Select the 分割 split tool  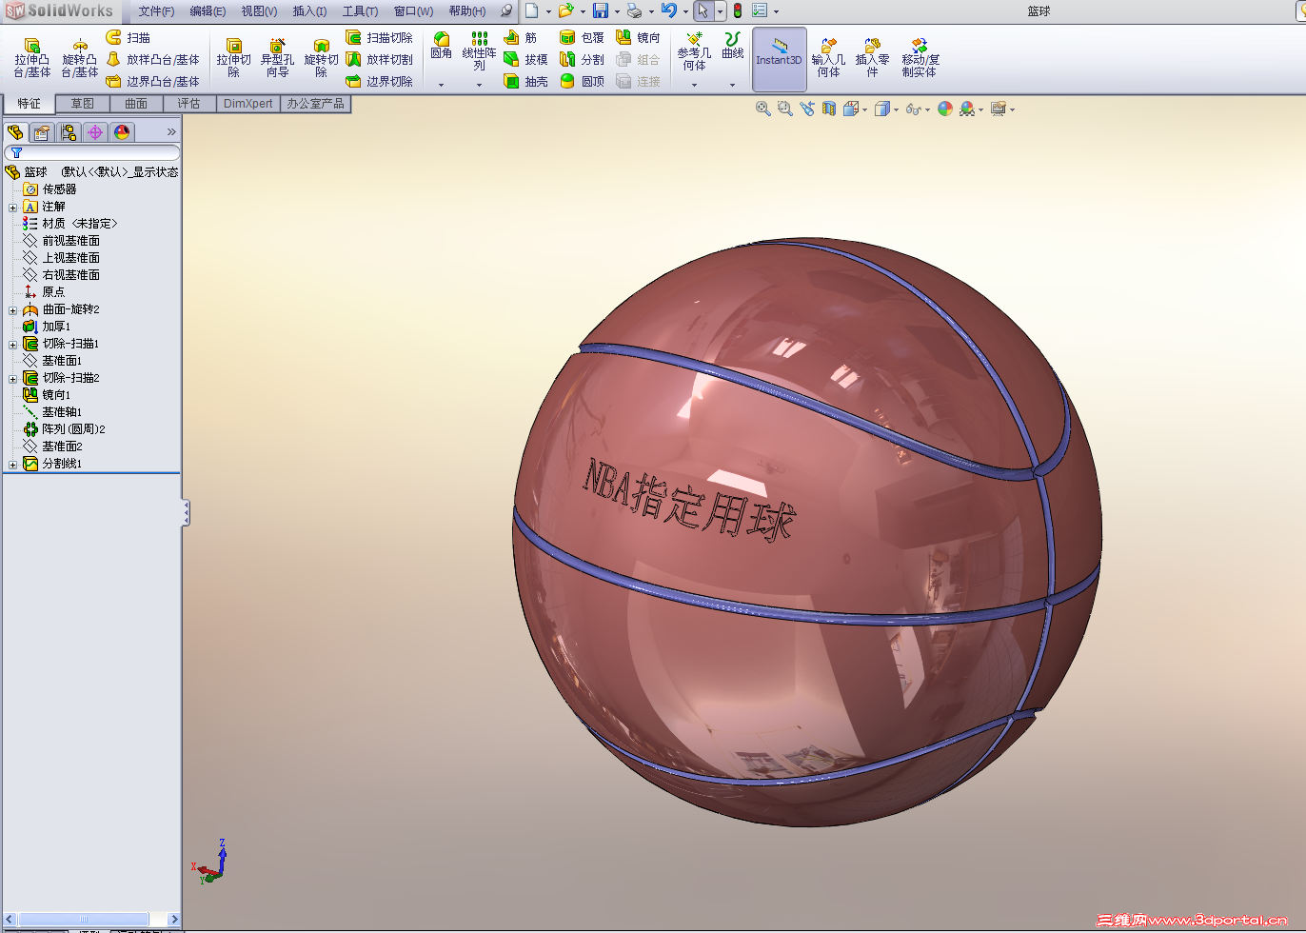click(x=582, y=59)
